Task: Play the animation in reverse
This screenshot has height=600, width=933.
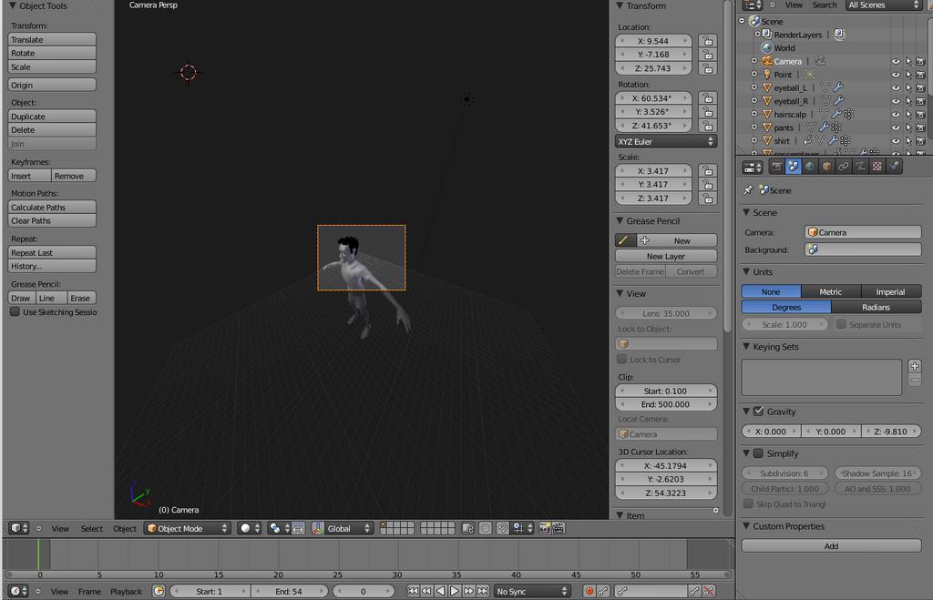Action: point(440,591)
